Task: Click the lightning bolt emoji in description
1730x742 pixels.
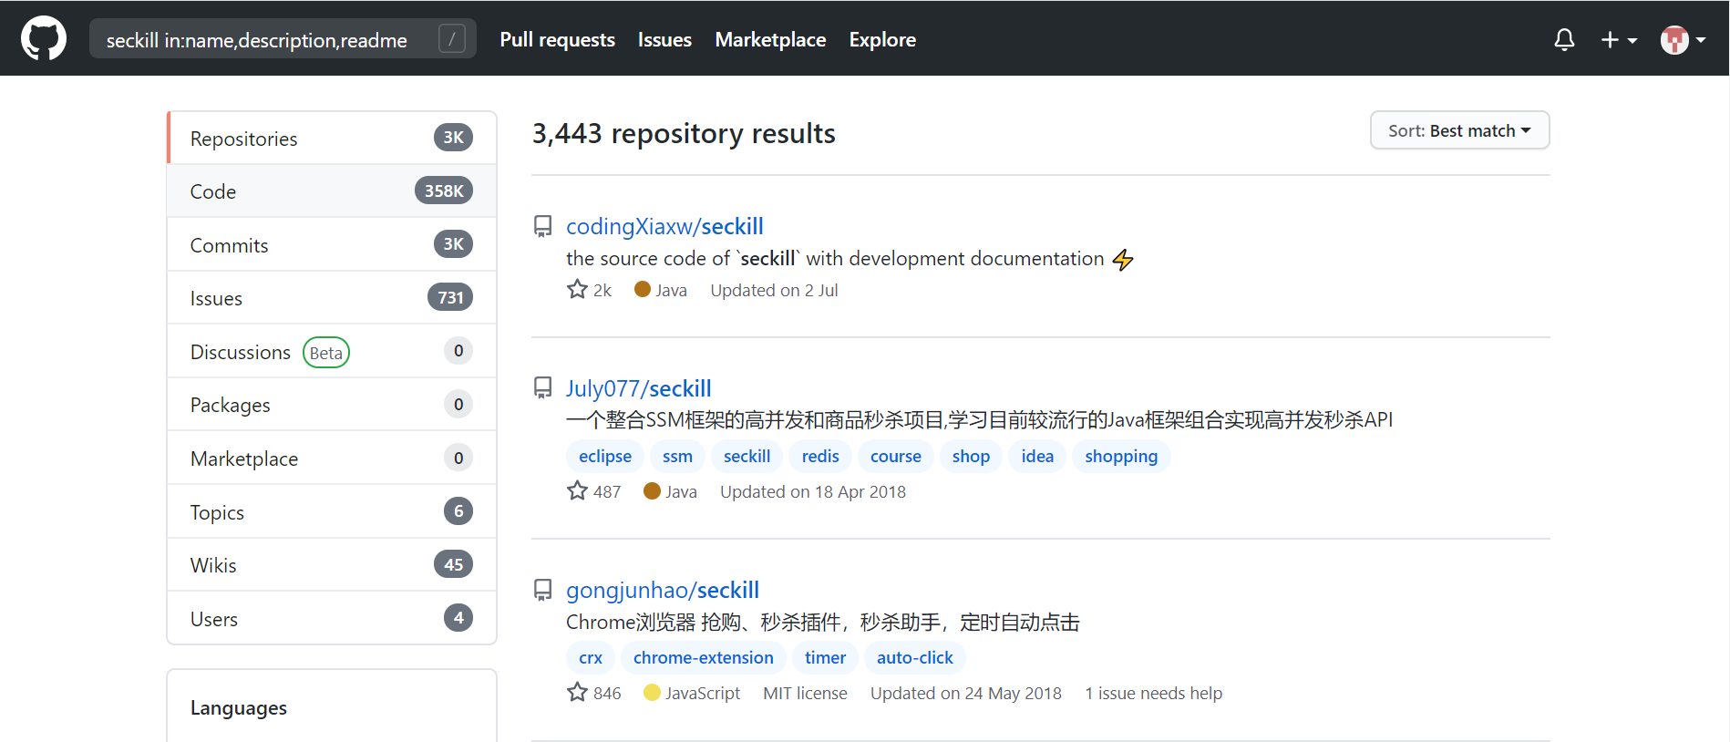Action: pos(1123,260)
